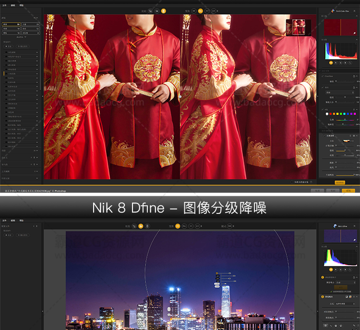360x330 pixels.
Task: Click mask view icon in Dfine step 2 header
Action: (x=347, y=297)
